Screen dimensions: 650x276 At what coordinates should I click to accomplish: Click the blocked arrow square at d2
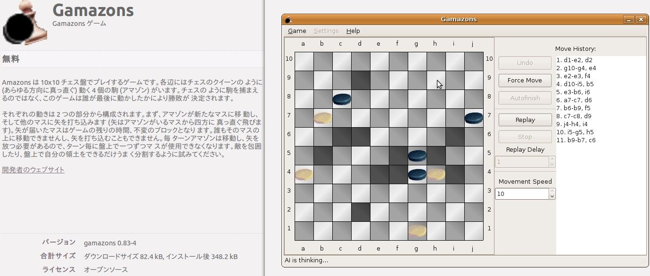361,212
